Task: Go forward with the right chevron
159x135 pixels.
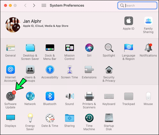Action: coord(34,5)
